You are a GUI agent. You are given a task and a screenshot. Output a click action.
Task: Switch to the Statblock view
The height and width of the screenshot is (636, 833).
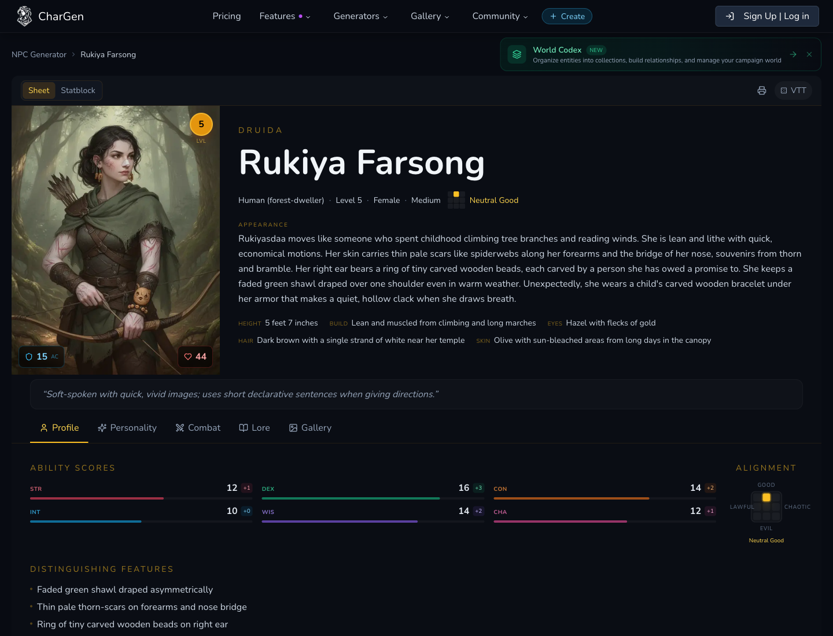[x=78, y=90]
